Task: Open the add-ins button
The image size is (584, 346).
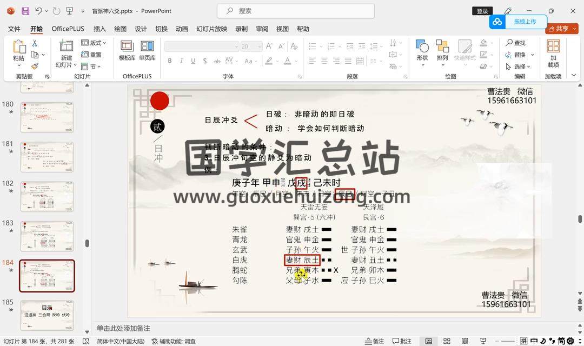Action: pos(553,54)
